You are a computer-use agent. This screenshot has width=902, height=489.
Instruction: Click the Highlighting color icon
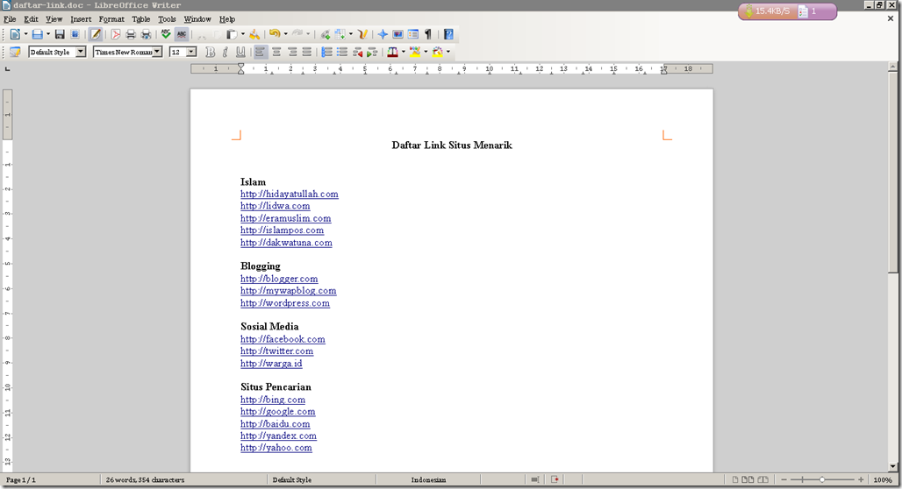415,53
